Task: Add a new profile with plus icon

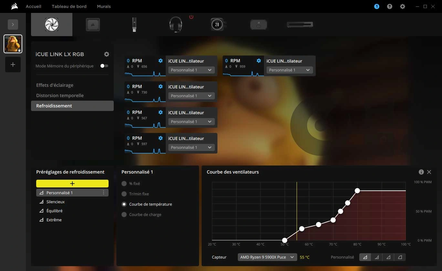Action: (13, 65)
